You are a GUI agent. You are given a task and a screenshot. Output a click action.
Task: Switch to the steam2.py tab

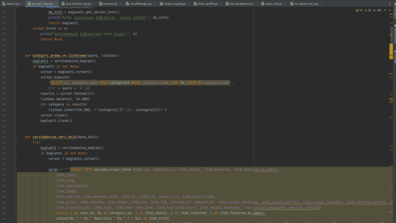coord(13,4)
